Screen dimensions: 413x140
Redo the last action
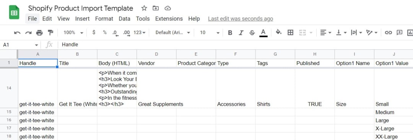tap(28, 32)
